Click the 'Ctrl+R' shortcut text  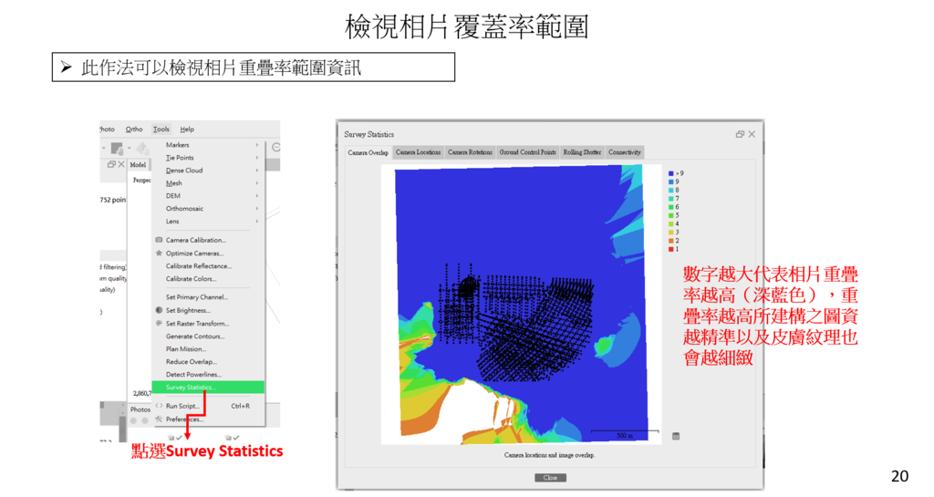pyautogui.click(x=240, y=406)
